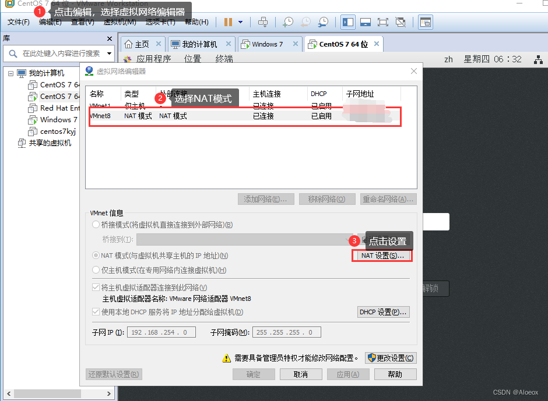Open the snapshot manager icon

click(x=324, y=22)
